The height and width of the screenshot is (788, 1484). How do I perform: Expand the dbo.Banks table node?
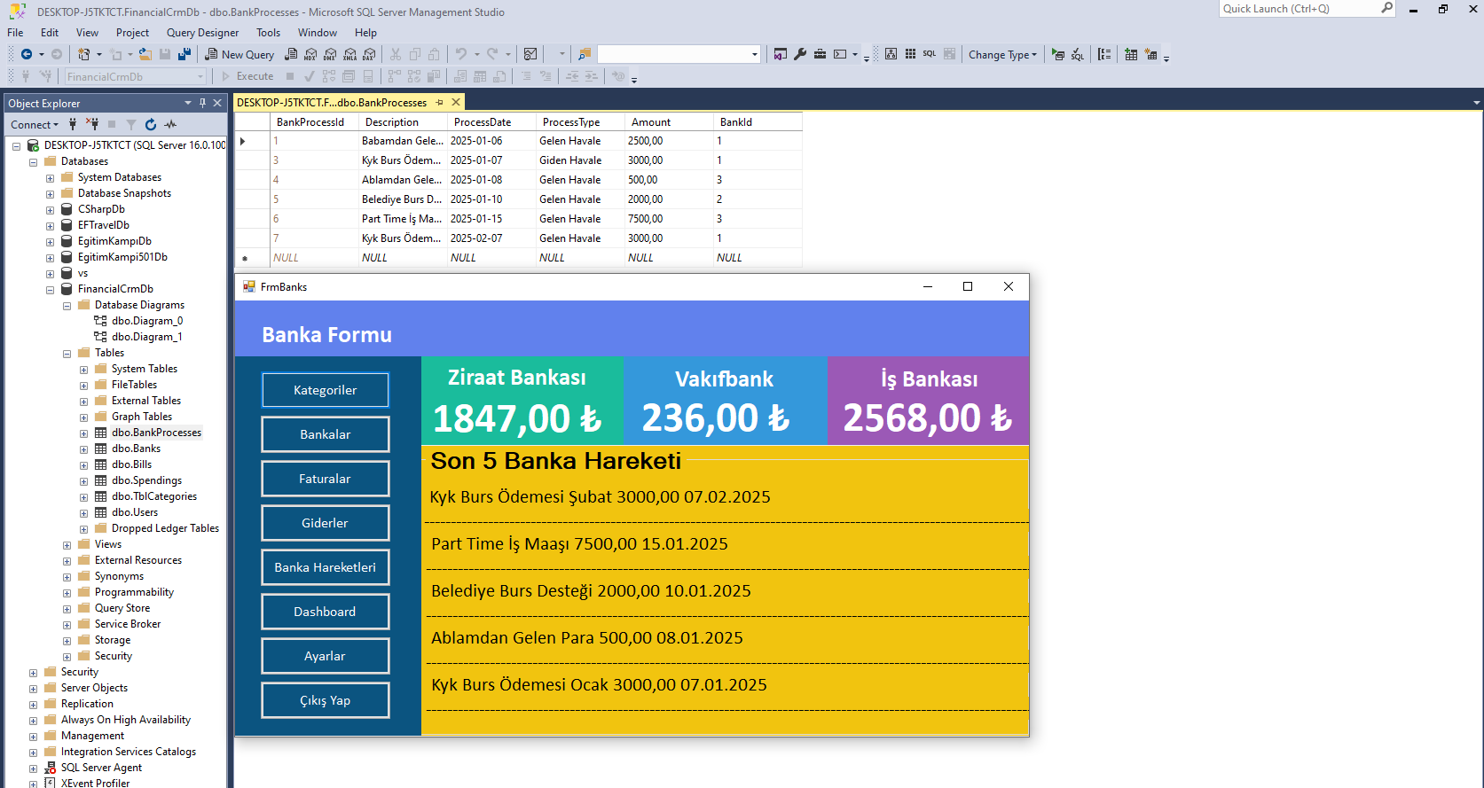pos(84,449)
